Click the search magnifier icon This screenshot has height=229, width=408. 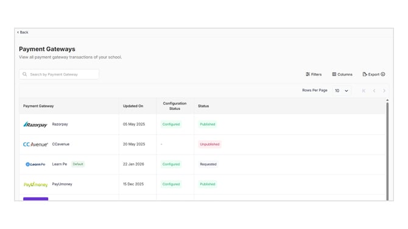click(25, 74)
